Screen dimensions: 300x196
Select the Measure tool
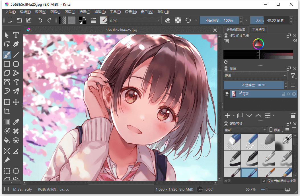click(x=16, y=151)
